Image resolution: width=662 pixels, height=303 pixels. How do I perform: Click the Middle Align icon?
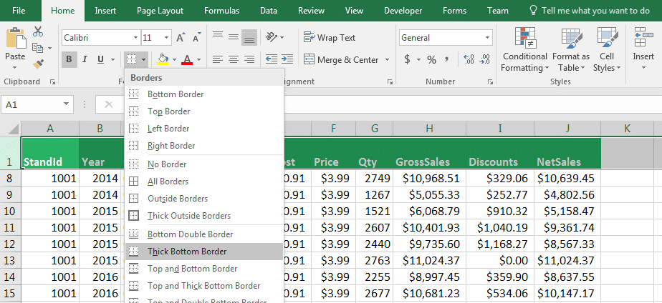pyautogui.click(x=234, y=37)
